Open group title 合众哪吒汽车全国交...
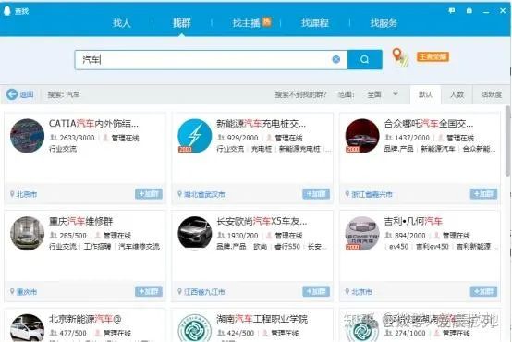Screen dimensions: 512x342 429,124
